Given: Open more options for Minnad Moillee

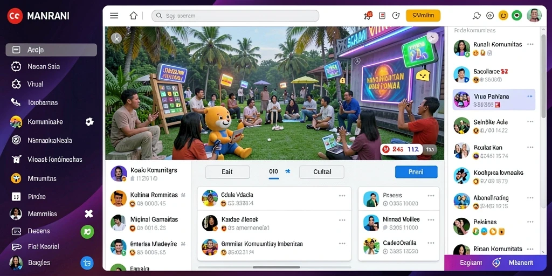Looking at the screenshot, I should point(431,220).
